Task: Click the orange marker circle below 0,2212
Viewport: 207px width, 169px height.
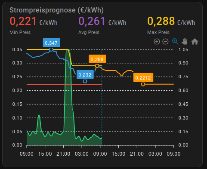Action: point(143,84)
